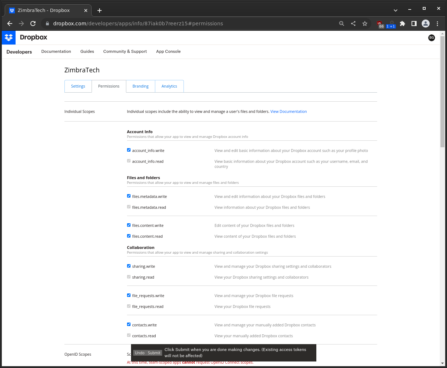Click the Dropbox logo icon
This screenshot has height=368, width=447.
[x=8, y=37]
